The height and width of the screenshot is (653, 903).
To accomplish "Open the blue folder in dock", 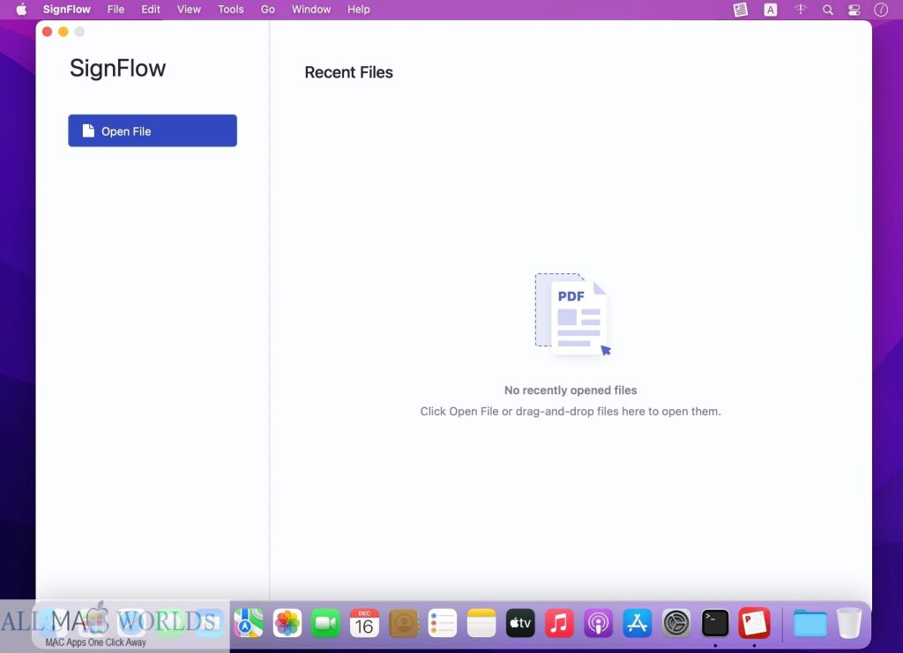I will [x=810, y=623].
